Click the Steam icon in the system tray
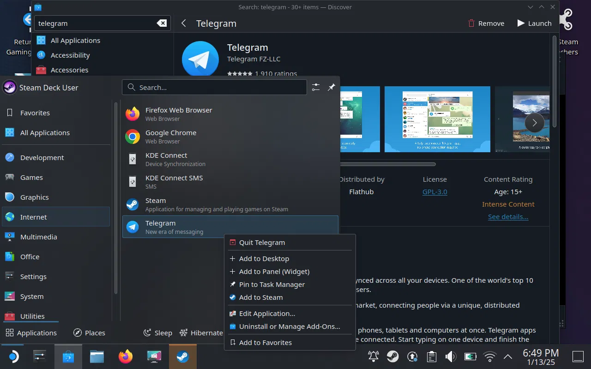591x369 pixels. click(393, 357)
